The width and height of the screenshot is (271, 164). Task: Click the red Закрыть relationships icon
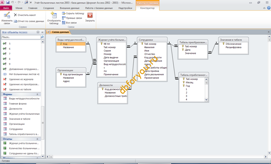(90, 15)
